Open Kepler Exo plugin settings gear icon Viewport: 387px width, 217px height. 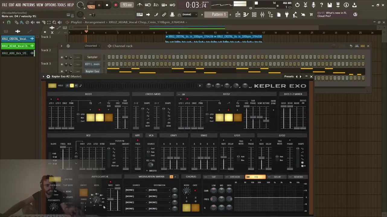[x=48, y=77]
